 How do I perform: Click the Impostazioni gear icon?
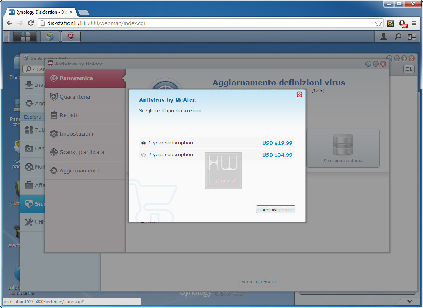(54, 134)
